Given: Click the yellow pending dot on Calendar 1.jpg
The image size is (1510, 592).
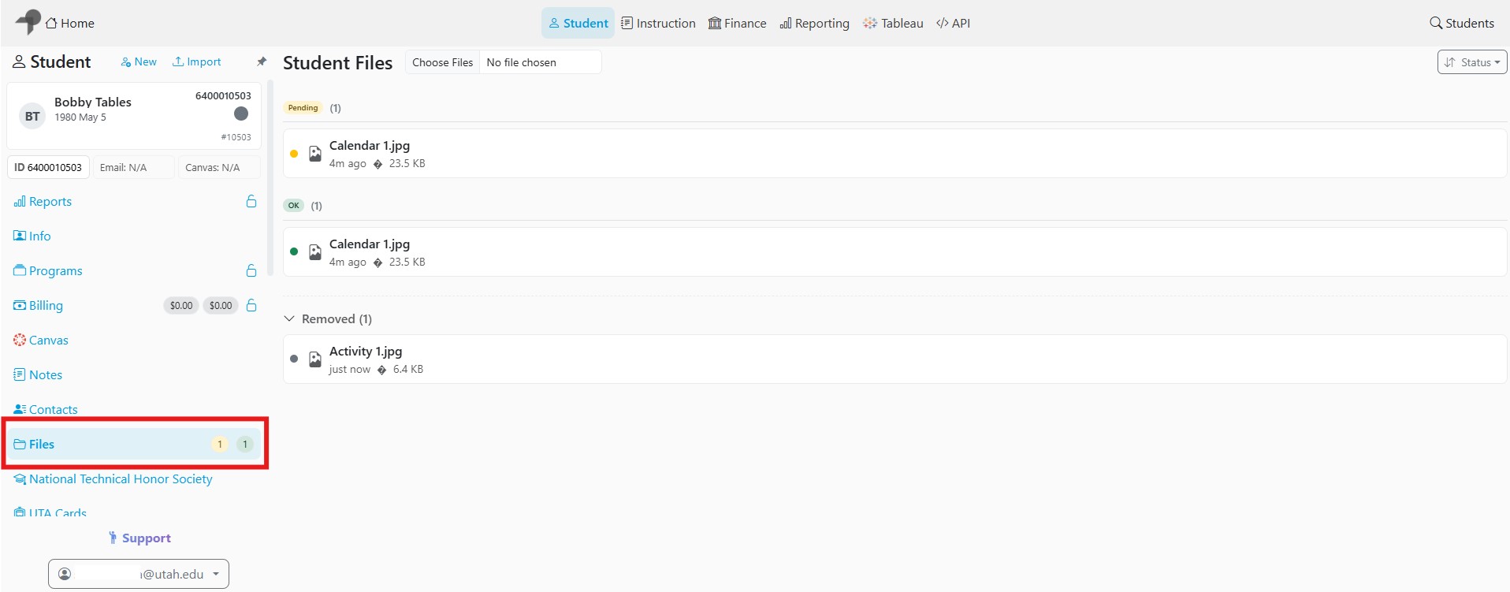Looking at the screenshot, I should (294, 154).
